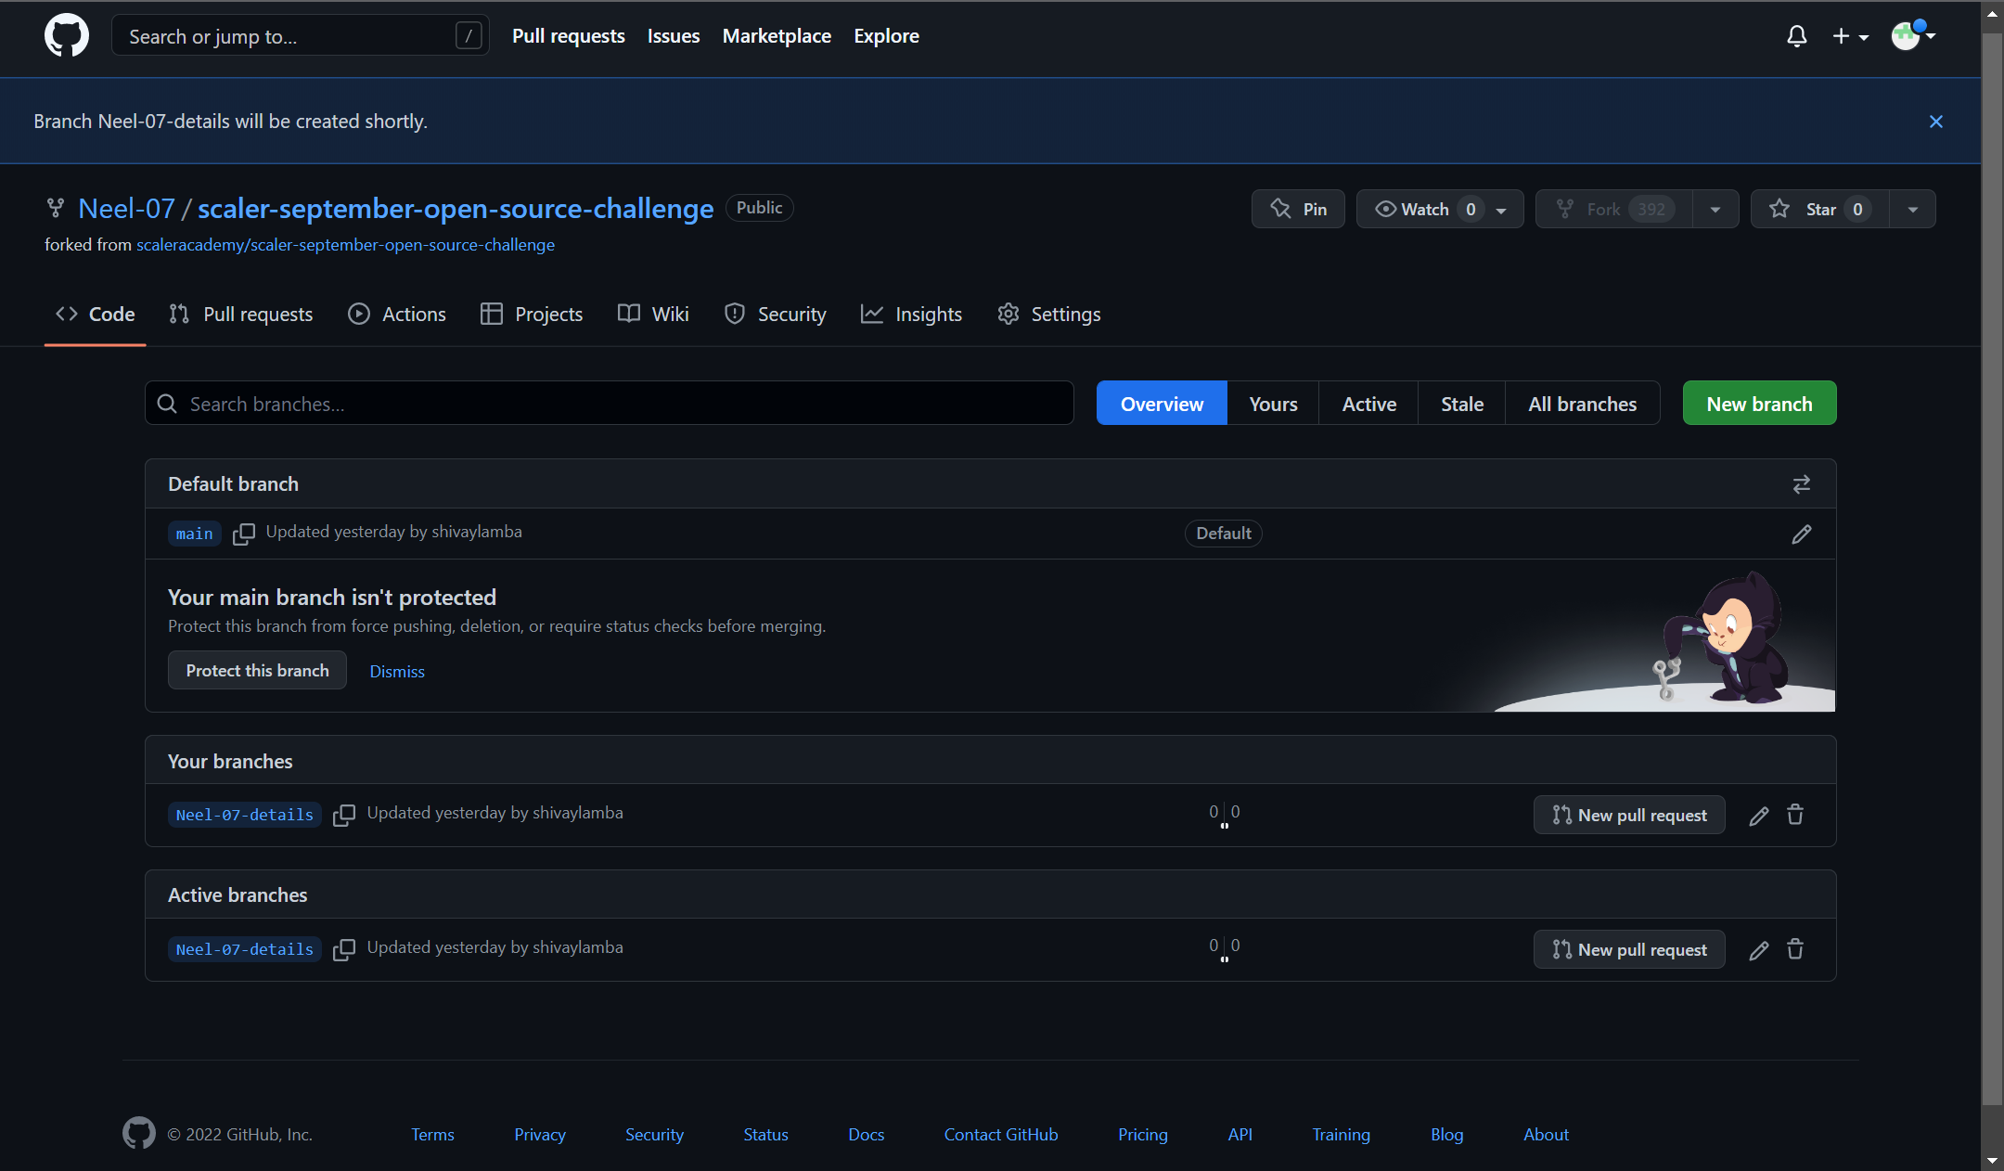The image size is (2004, 1171).
Task: Open the notifications bell
Action: pos(1796,35)
